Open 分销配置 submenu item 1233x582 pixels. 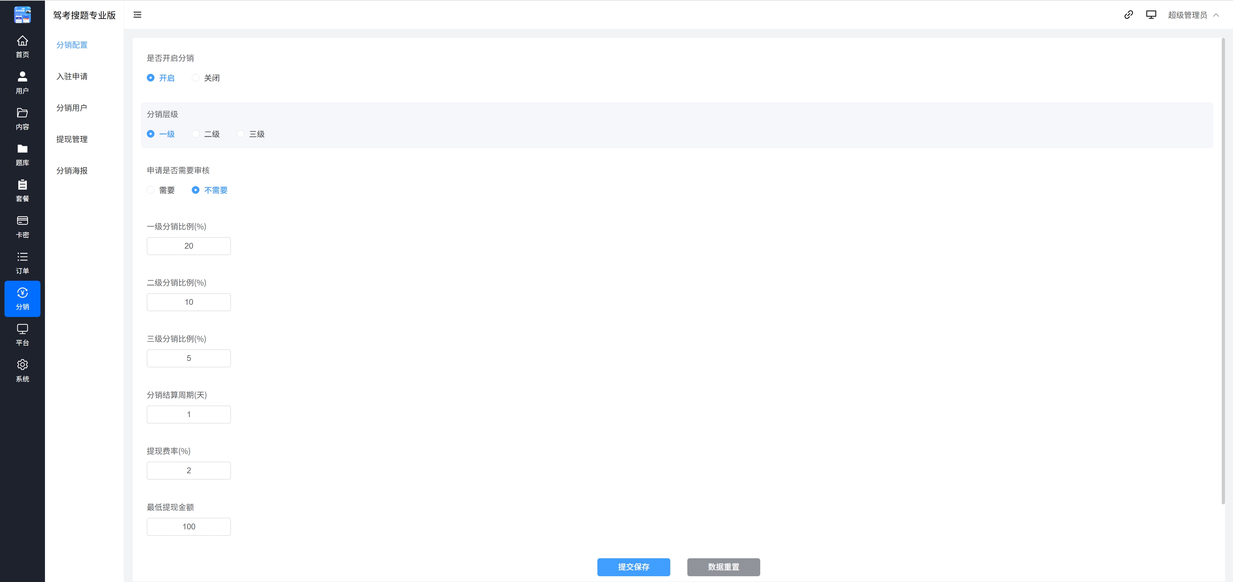(72, 45)
